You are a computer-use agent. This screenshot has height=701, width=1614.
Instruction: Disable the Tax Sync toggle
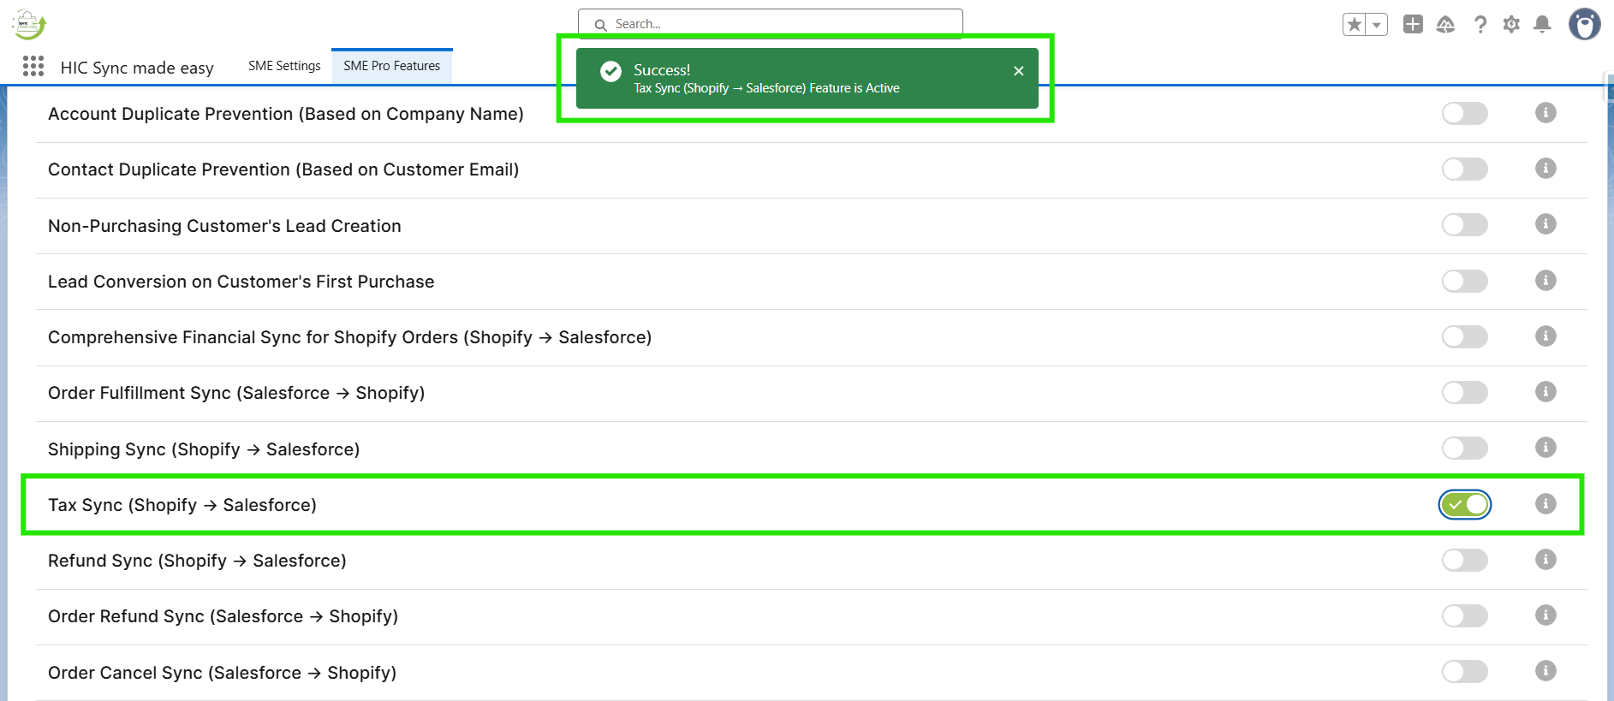tap(1464, 505)
